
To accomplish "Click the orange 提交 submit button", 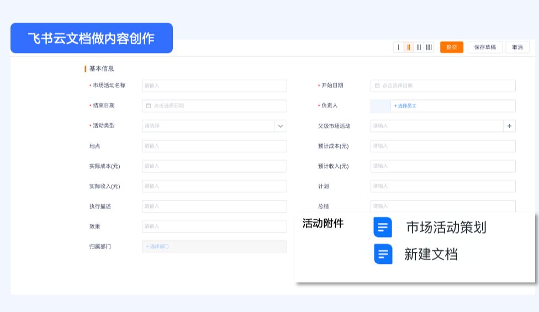I will 452,47.
